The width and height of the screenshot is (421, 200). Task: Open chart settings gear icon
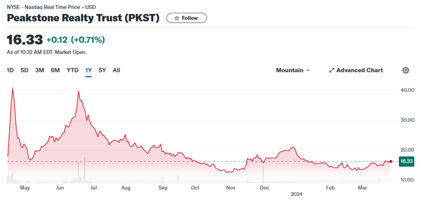pyautogui.click(x=405, y=70)
